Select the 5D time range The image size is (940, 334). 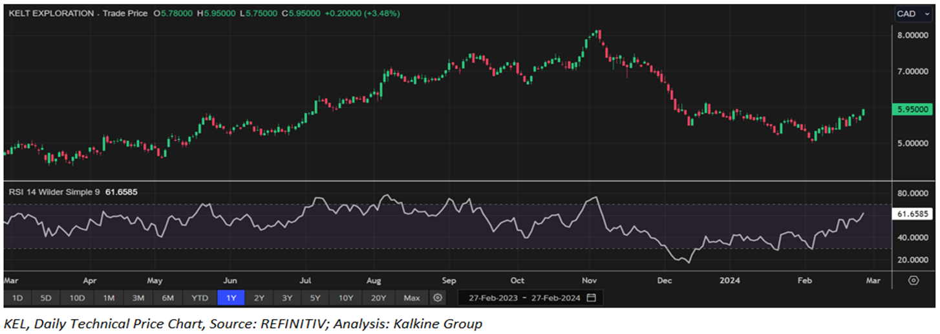coord(46,298)
